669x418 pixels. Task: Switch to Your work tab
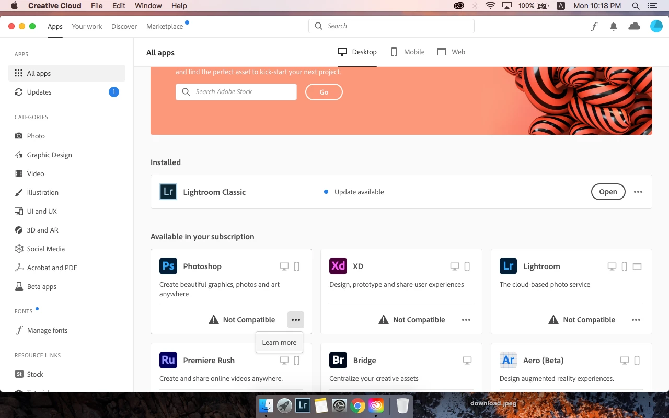pos(87,26)
